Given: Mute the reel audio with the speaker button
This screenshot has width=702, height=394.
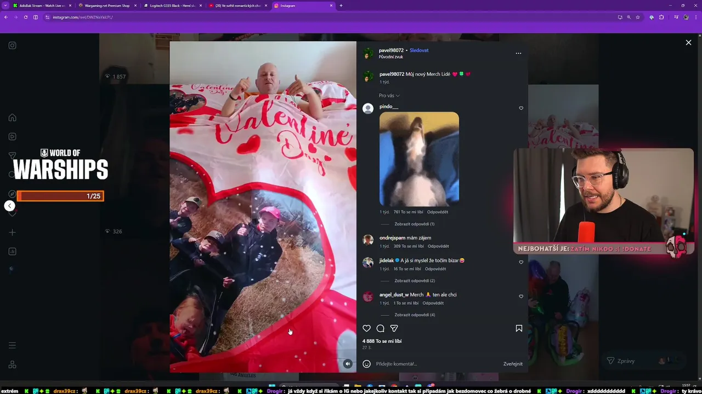Looking at the screenshot, I should (347, 363).
